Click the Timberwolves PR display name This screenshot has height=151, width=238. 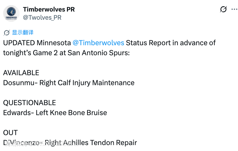[49, 9]
